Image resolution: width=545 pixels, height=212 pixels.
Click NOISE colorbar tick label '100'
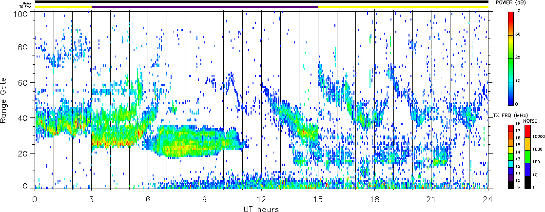(536, 162)
